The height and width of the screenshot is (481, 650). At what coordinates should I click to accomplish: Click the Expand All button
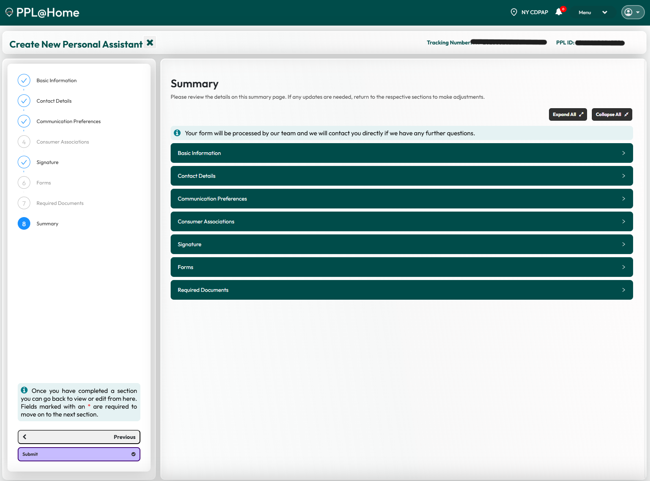pyautogui.click(x=567, y=114)
